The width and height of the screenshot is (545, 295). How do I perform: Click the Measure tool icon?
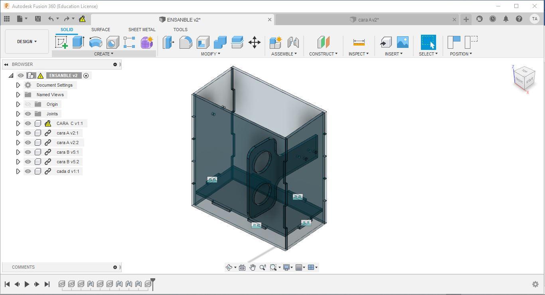pos(359,42)
